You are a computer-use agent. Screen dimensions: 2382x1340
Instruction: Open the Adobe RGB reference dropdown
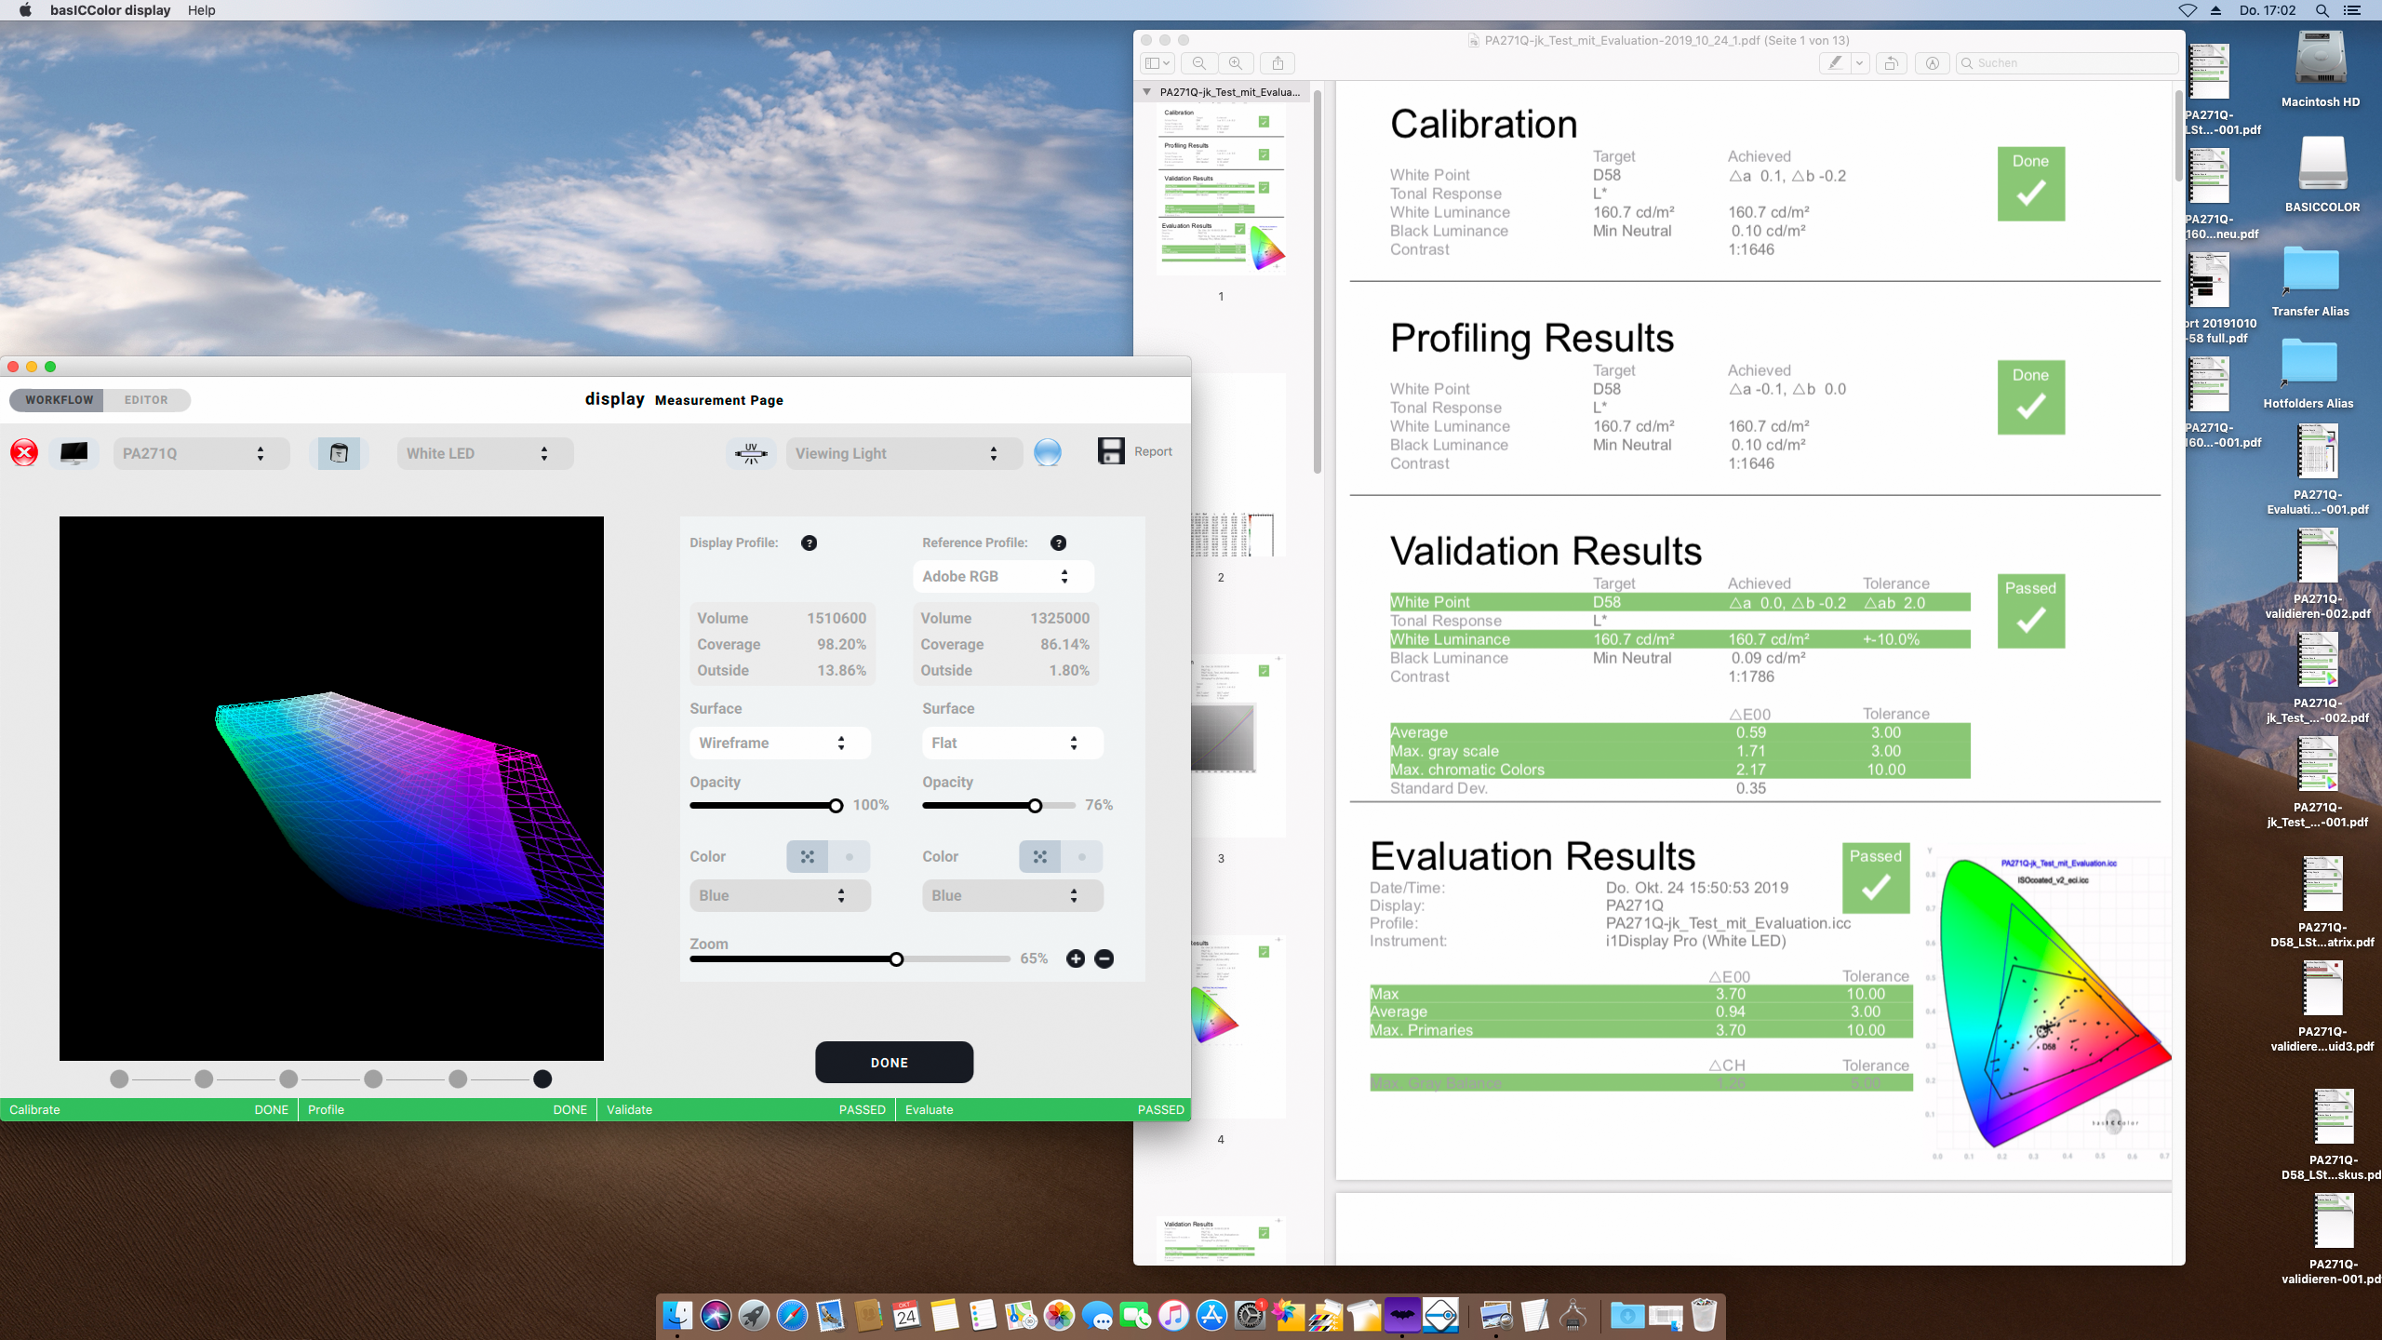1002,576
